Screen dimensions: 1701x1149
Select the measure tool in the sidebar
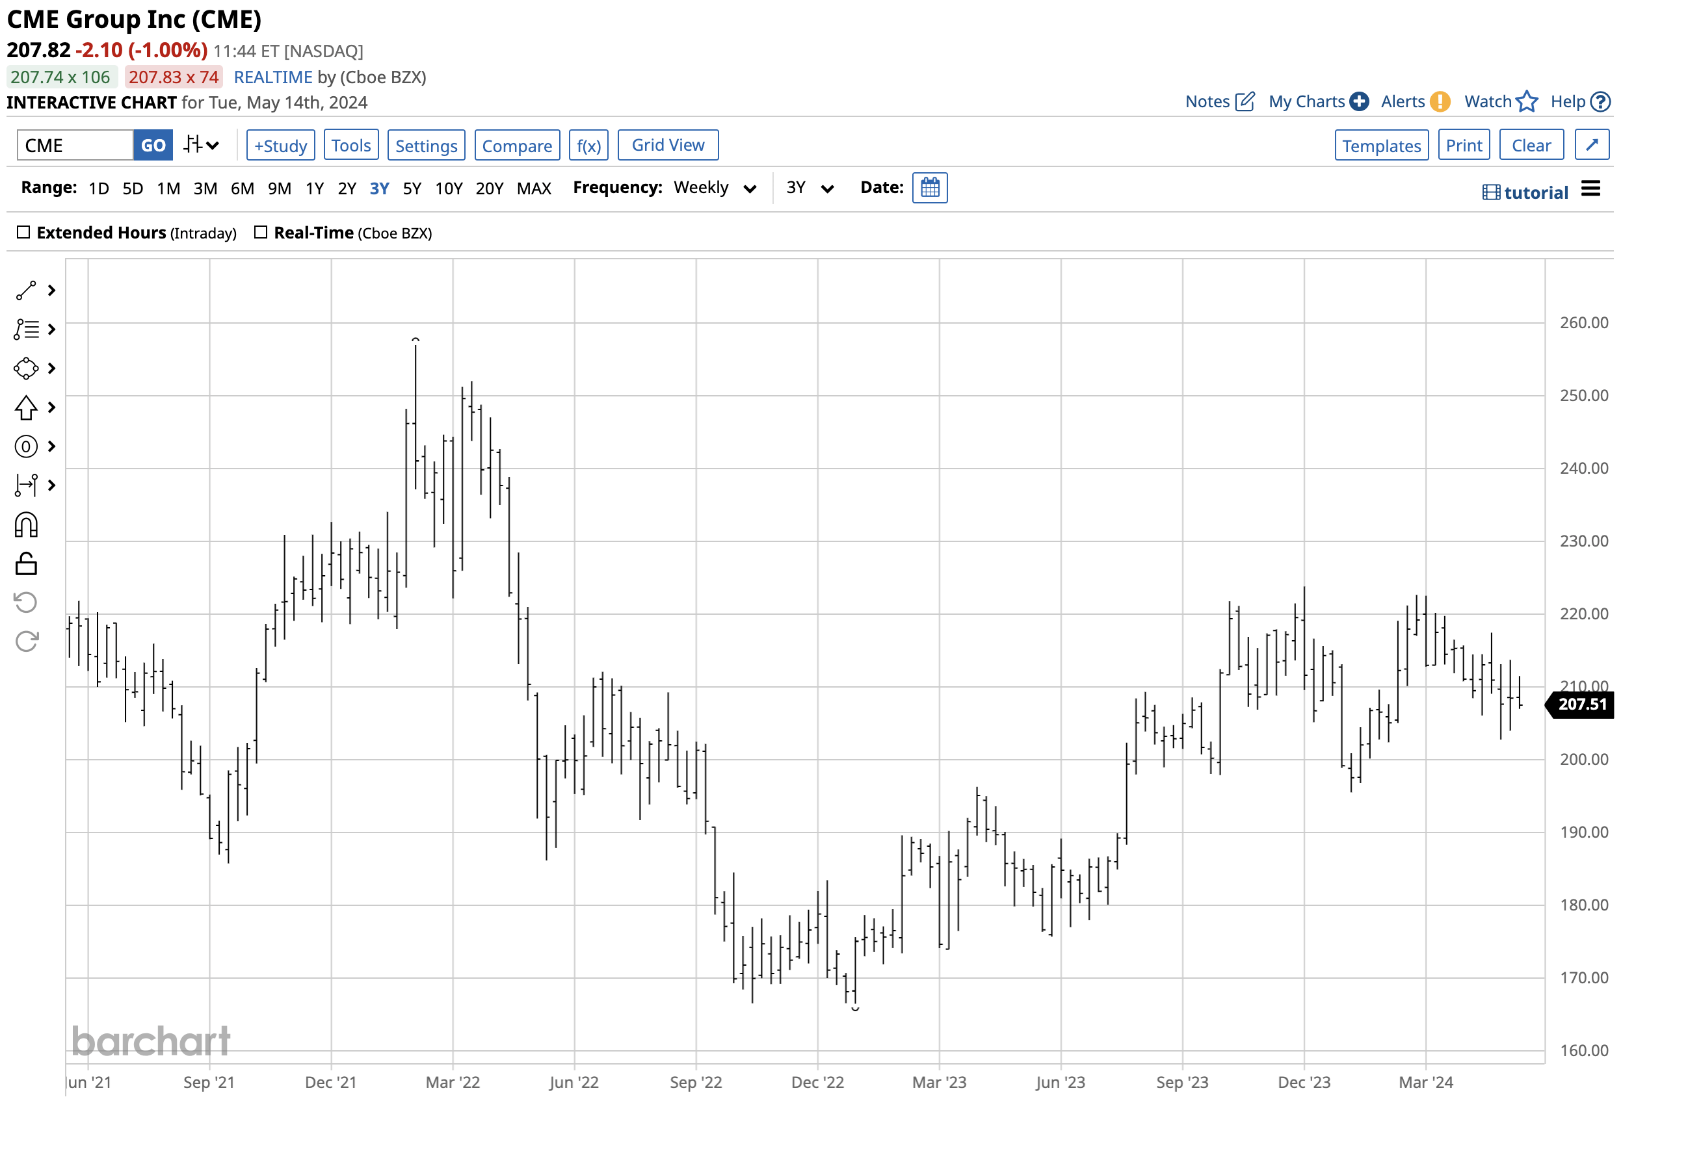coord(25,485)
